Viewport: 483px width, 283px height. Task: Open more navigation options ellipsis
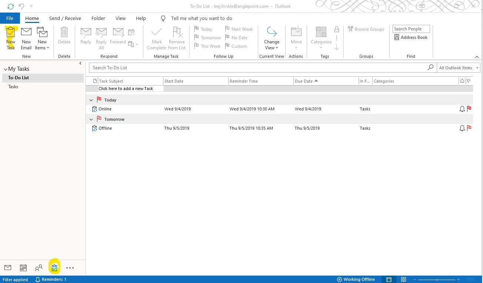coord(70,267)
